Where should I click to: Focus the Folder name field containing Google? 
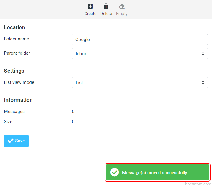point(140,40)
